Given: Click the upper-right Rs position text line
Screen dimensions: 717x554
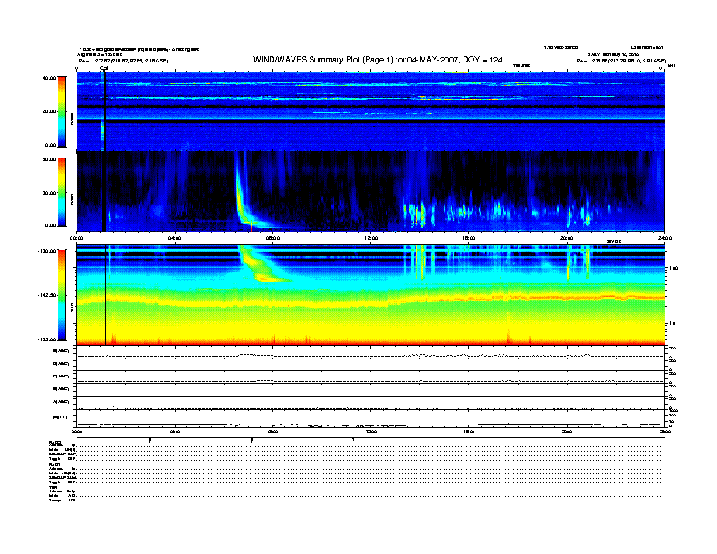Looking at the screenshot, I should [621, 61].
